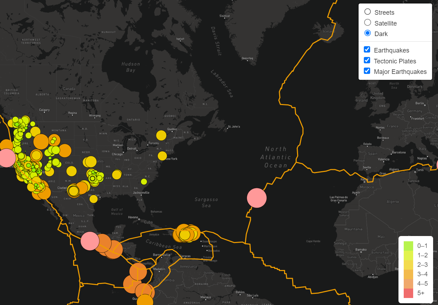This screenshot has height=305, width=438.
Task: Click the red 5+ swatch in the legend
Action: (x=408, y=293)
